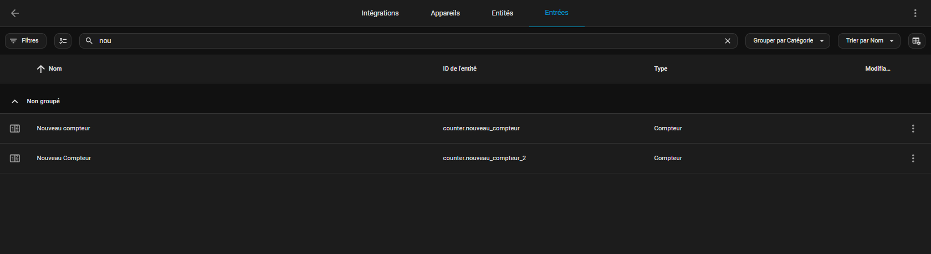Open the top-right overflow menu
931x254 pixels.
click(915, 13)
